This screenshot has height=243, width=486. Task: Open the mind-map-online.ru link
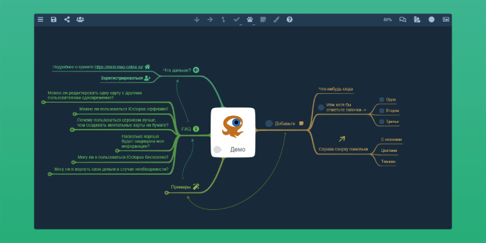119,67
